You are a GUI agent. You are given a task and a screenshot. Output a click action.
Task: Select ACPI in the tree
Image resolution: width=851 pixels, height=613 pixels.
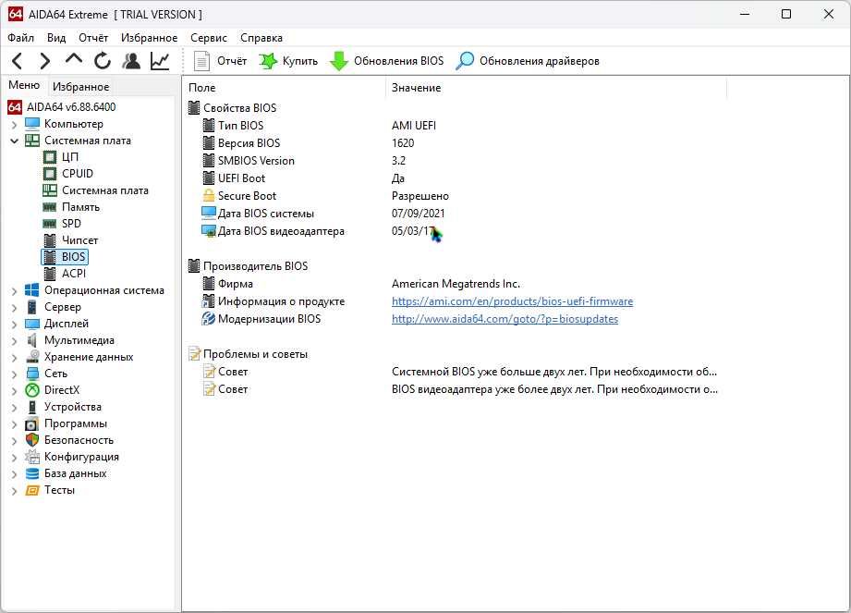74,274
